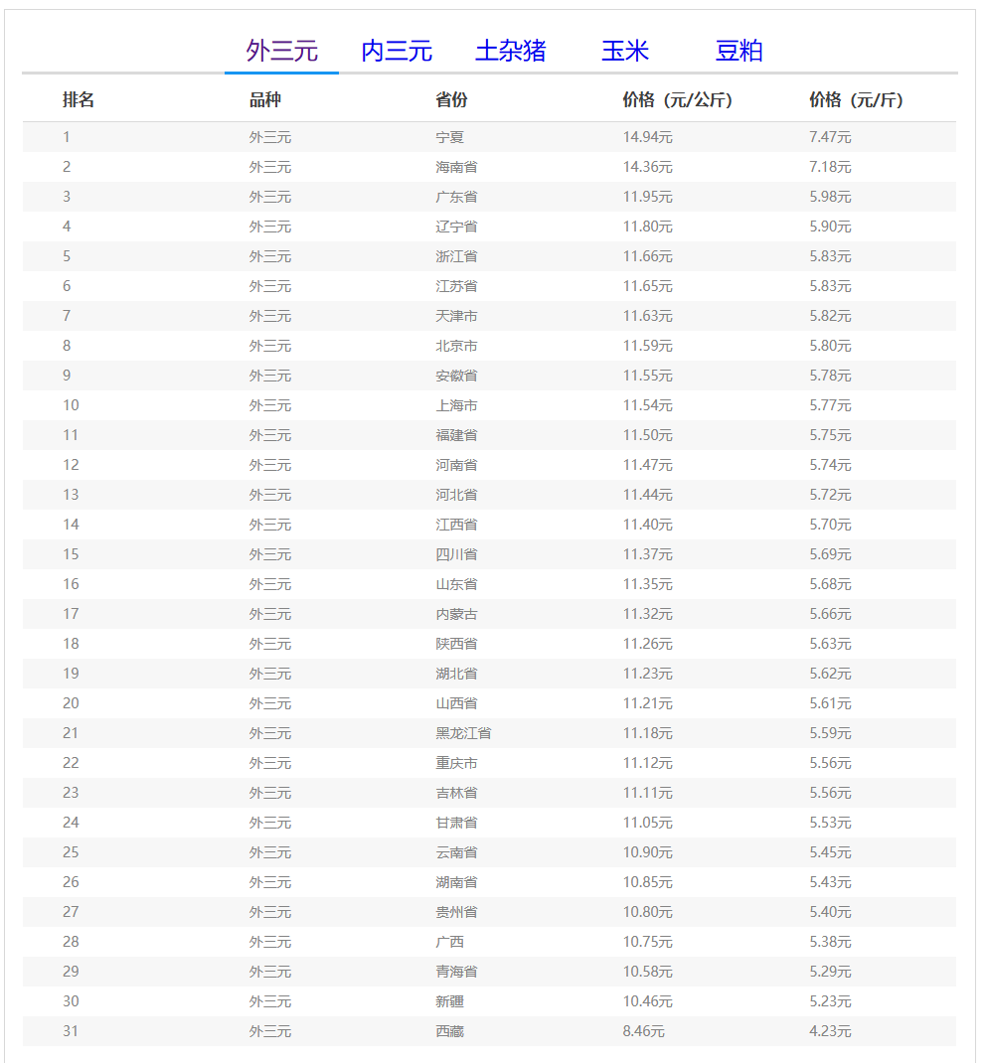This screenshot has height=1063, width=987.
Task: Select the 外三元 tab
Action: [x=281, y=51]
